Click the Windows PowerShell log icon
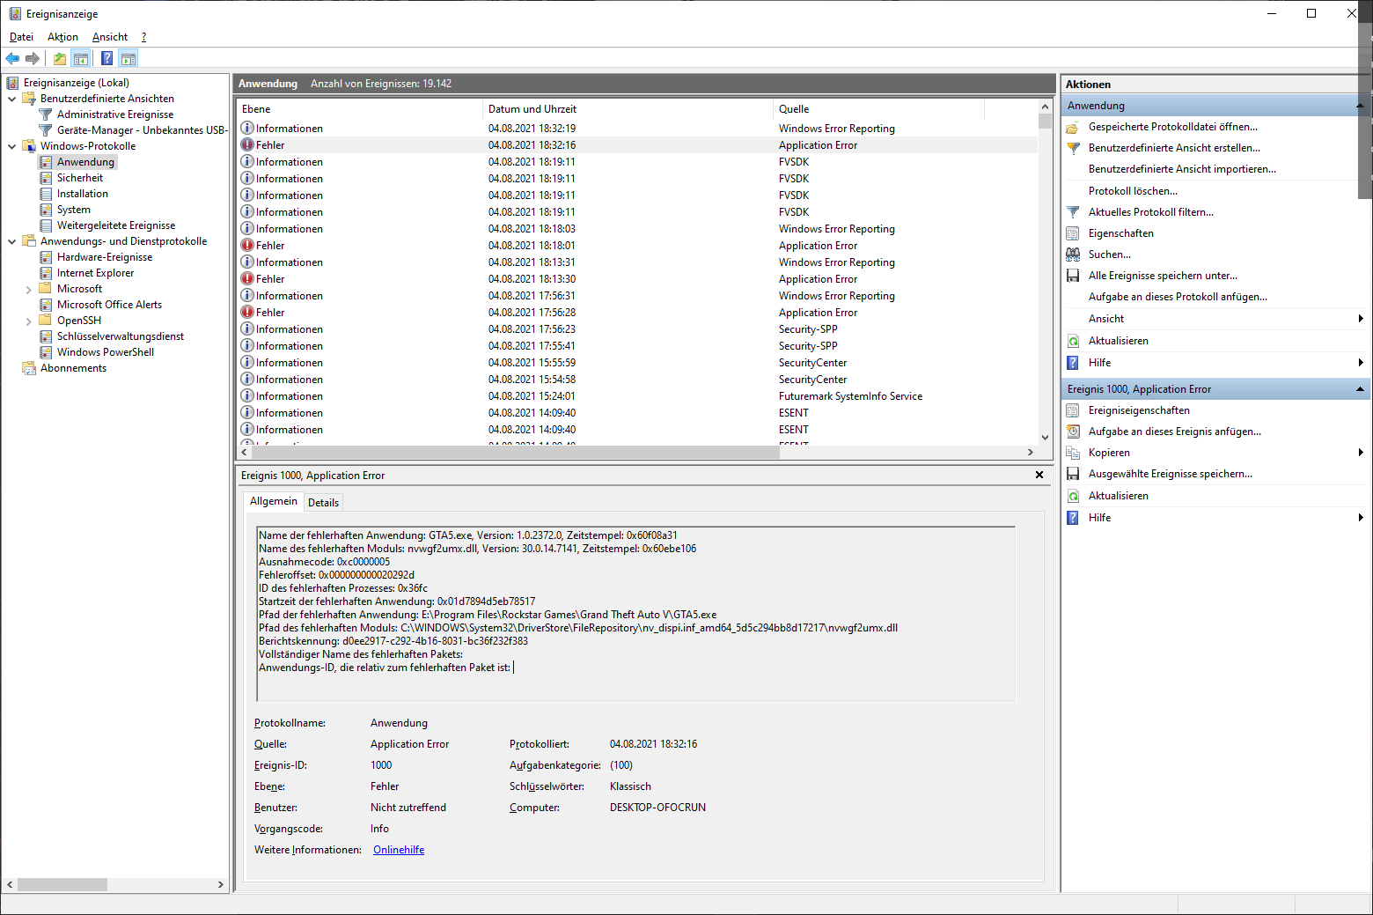Viewport: 1373px width, 915px height. pyautogui.click(x=46, y=352)
